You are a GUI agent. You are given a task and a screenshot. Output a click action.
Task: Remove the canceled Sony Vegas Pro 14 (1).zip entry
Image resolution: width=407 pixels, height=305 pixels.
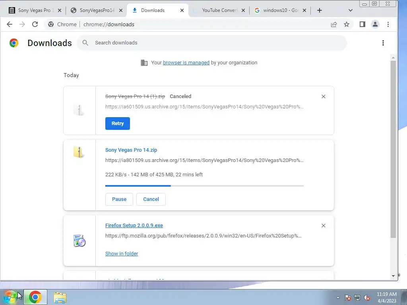[324, 97]
